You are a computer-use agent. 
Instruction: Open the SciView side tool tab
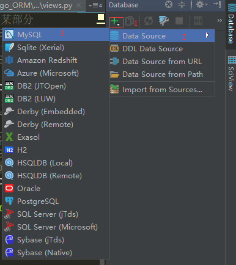(231, 74)
